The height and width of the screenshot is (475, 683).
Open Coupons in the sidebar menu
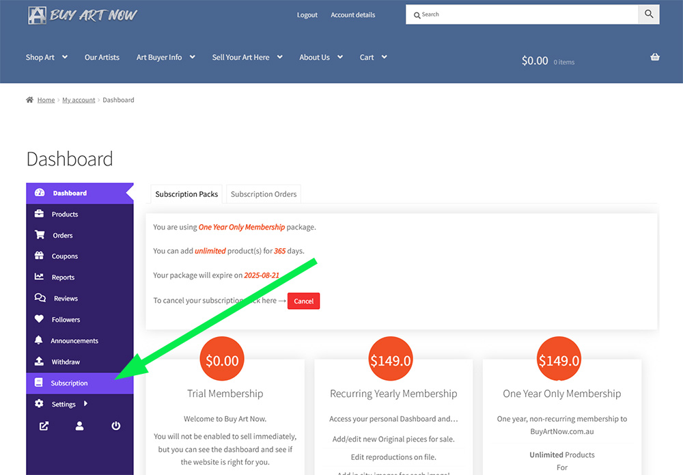coord(80,256)
